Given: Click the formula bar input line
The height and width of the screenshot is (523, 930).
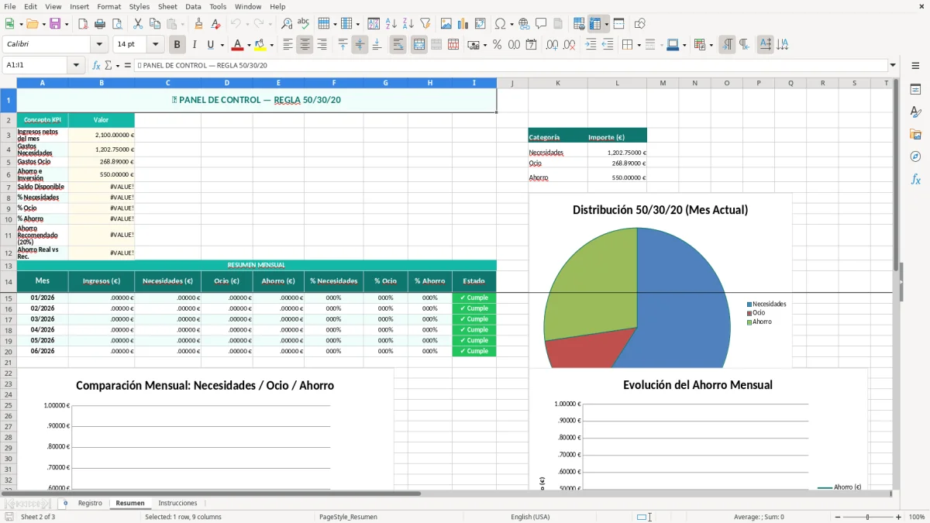Looking at the screenshot, I should [x=510, y=66].
